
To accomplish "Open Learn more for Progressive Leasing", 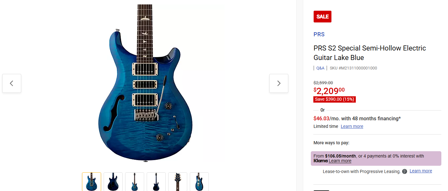I will (421, 171).
